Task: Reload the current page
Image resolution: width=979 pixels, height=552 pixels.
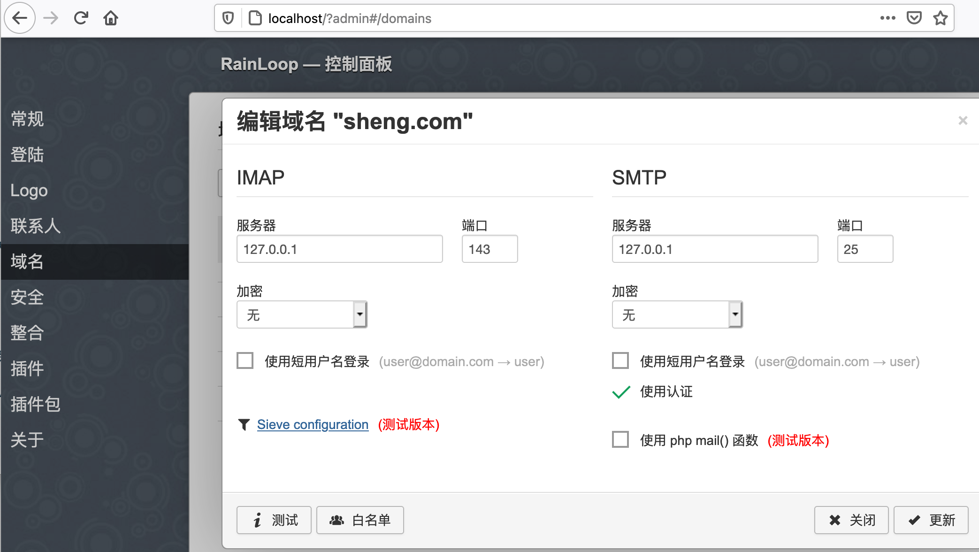Action: [81, 18]
